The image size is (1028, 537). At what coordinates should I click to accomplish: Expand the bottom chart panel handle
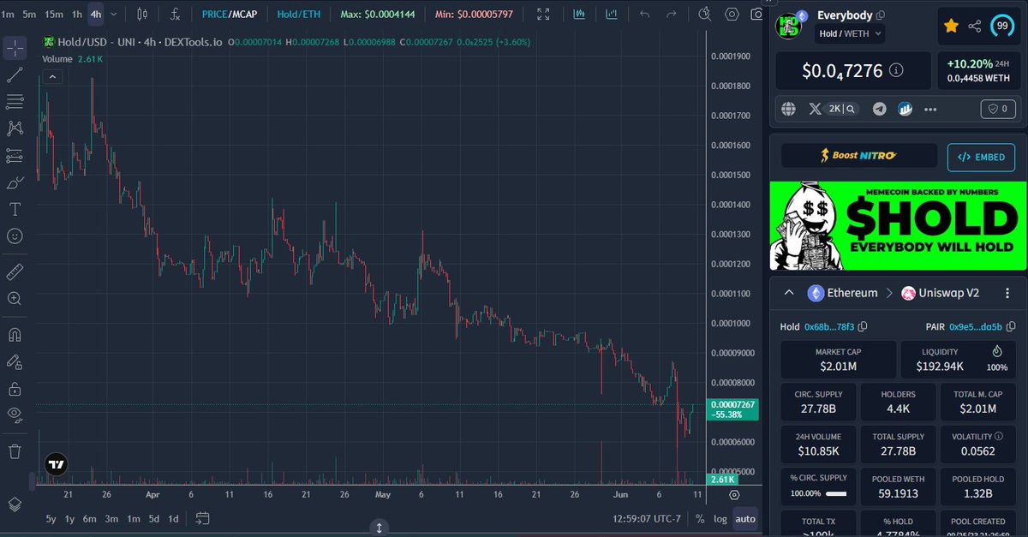pyautogui.click(x=380, y=528)
